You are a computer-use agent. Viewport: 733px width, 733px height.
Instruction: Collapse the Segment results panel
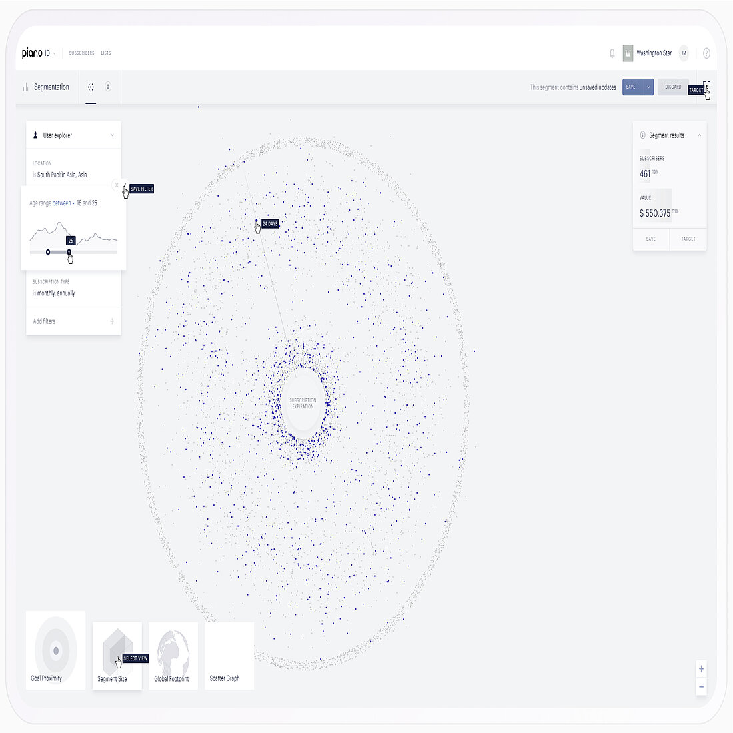coord(699,135)
